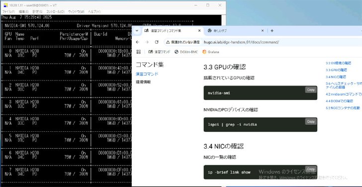Open the browser apps grid icon
362x187 pixels.
(139, 52)
